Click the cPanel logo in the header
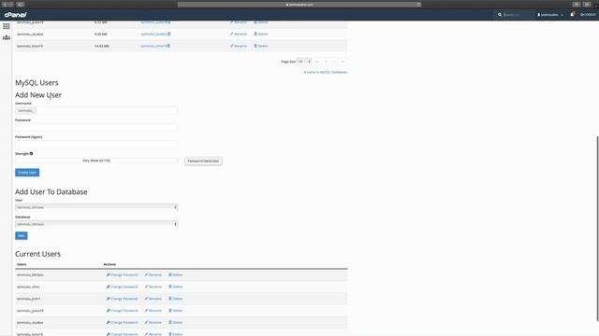 pyautogui.click(x=15, y=15)
